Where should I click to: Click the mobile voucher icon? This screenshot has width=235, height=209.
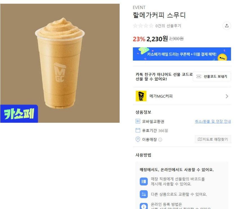click(138, 121)
